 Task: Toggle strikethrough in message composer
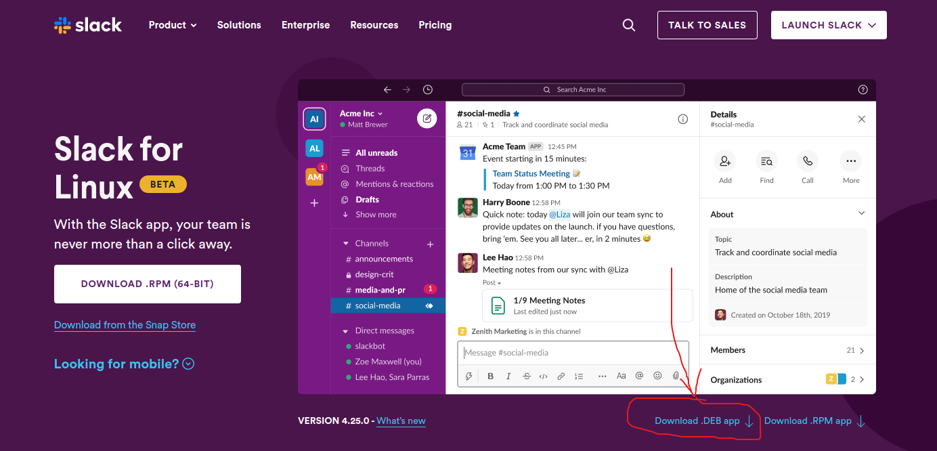click(527, 376)
